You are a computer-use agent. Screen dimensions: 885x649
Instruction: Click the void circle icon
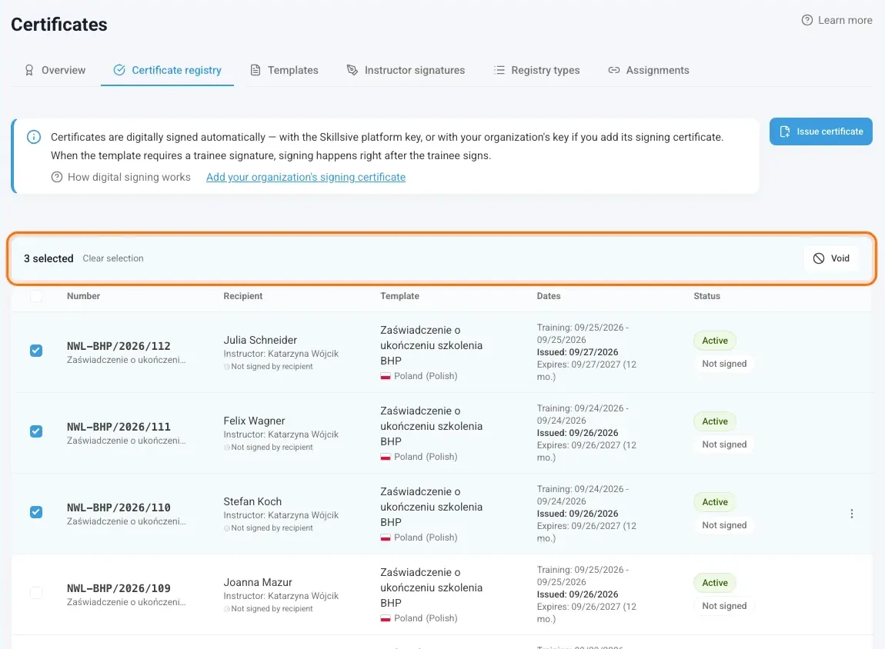coord(818,258)
